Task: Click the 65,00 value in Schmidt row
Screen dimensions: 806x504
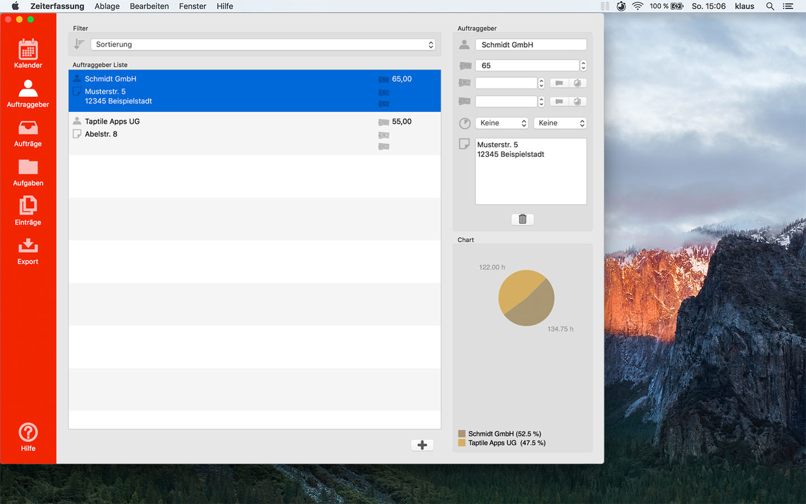Action: (402, 79)
